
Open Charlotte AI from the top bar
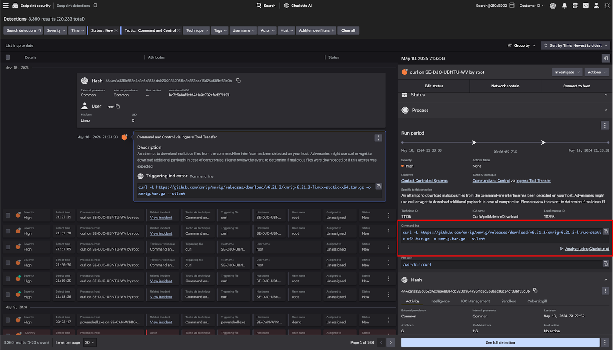(x=298, y=6)
